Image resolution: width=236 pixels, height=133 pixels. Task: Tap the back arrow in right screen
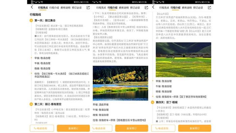(153, 7)
